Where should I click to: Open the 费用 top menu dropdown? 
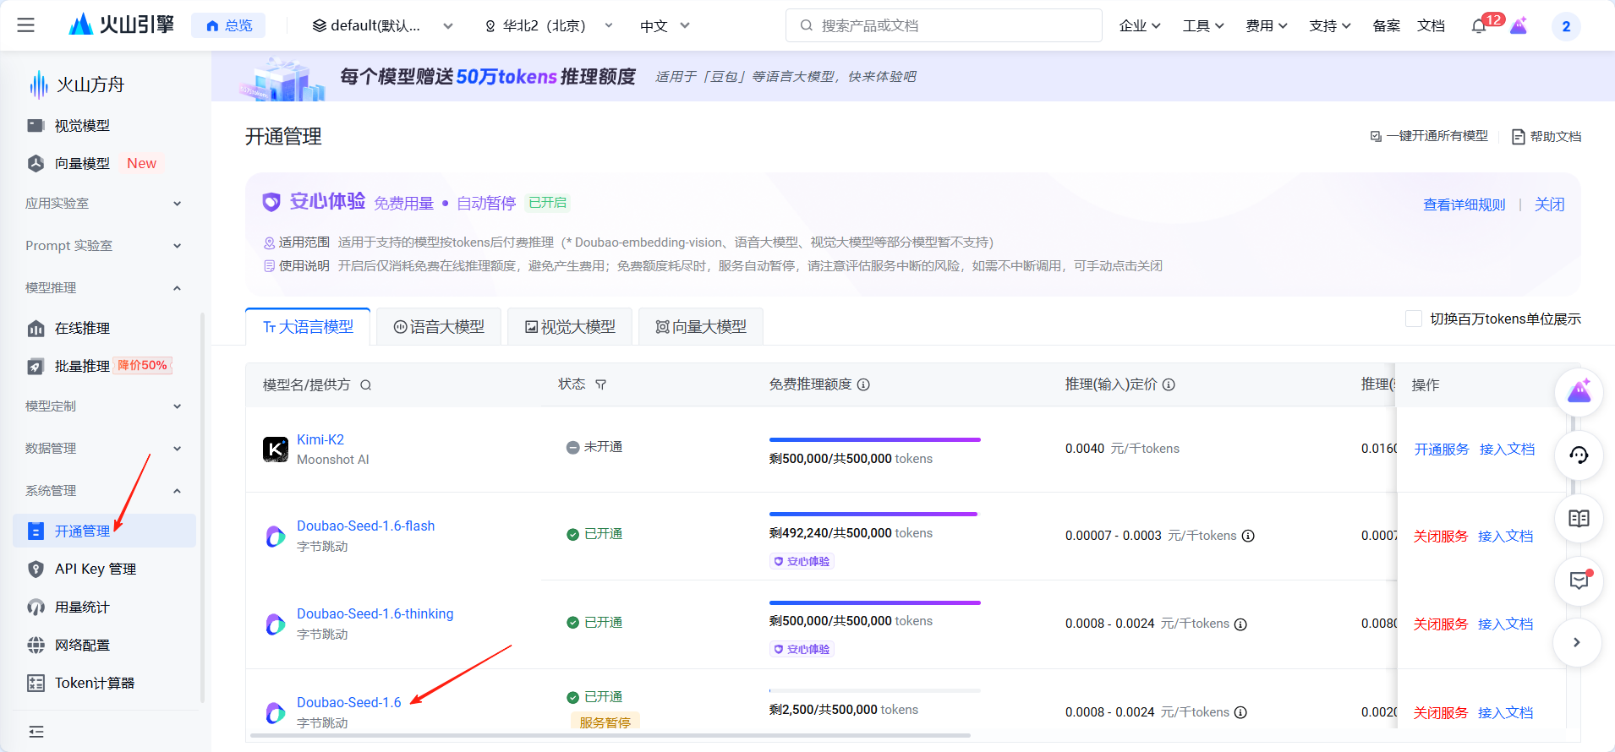1266,26
